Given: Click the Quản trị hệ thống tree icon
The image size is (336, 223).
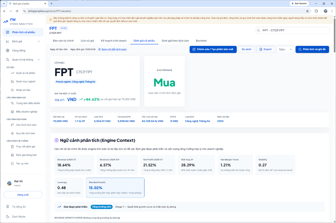Looking at the screenshot, I should (x=8, y=60).
